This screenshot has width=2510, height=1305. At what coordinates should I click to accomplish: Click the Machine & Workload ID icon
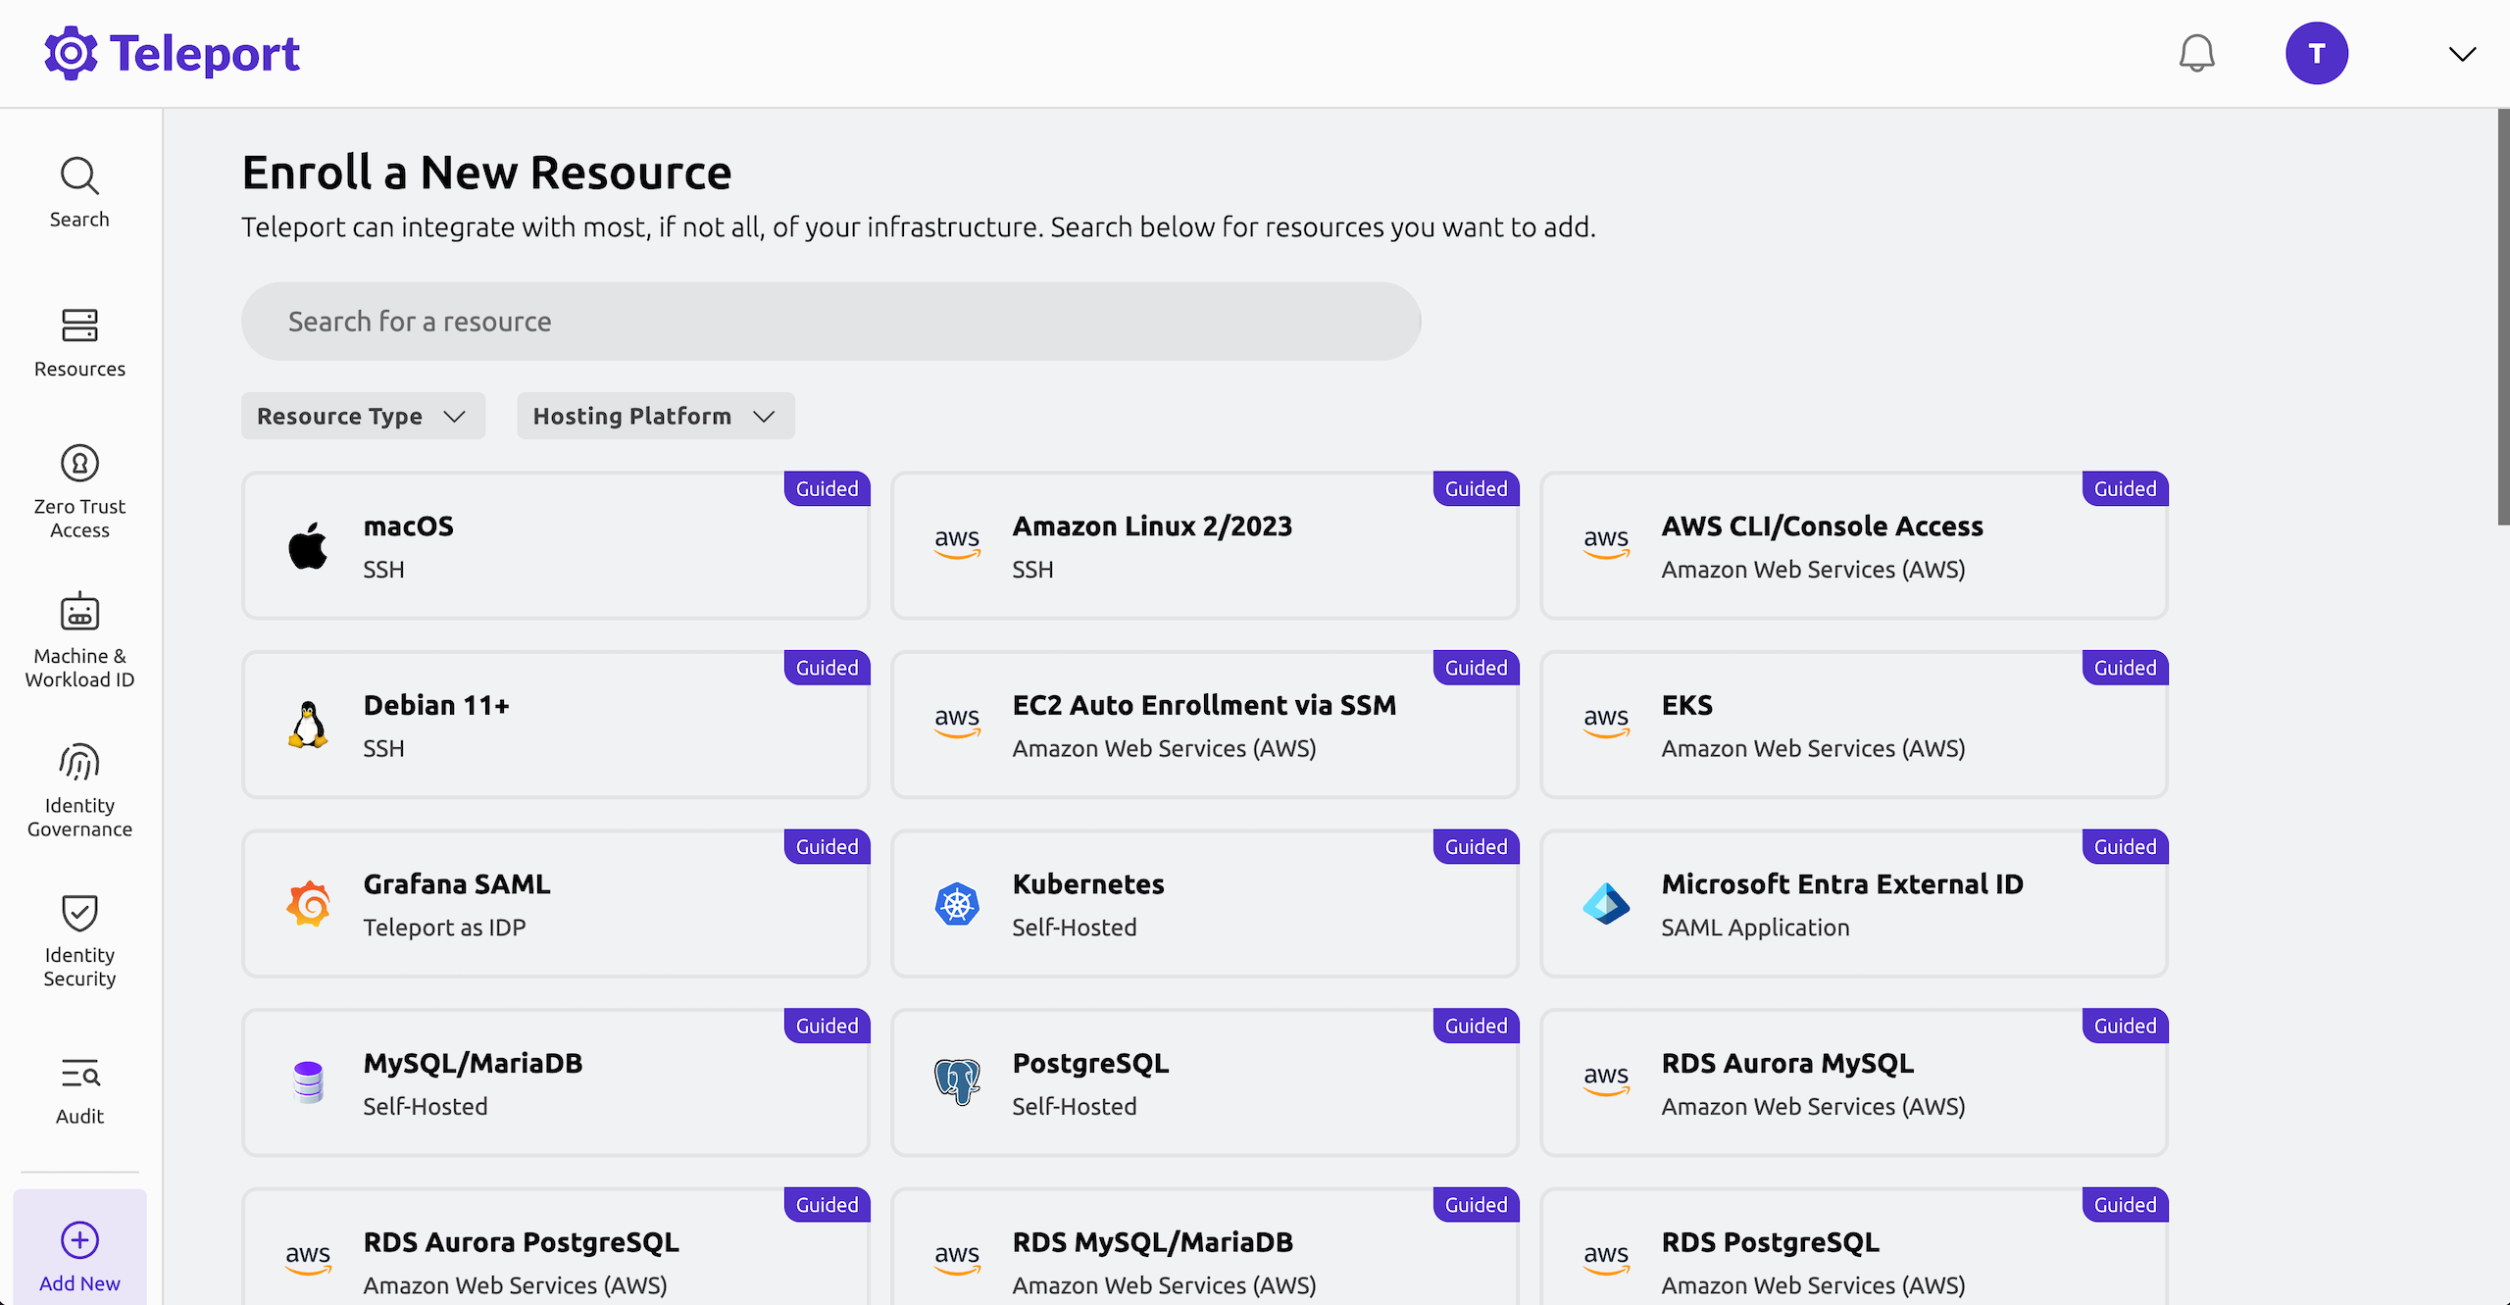pyautogui.click(x=78, y=613)
